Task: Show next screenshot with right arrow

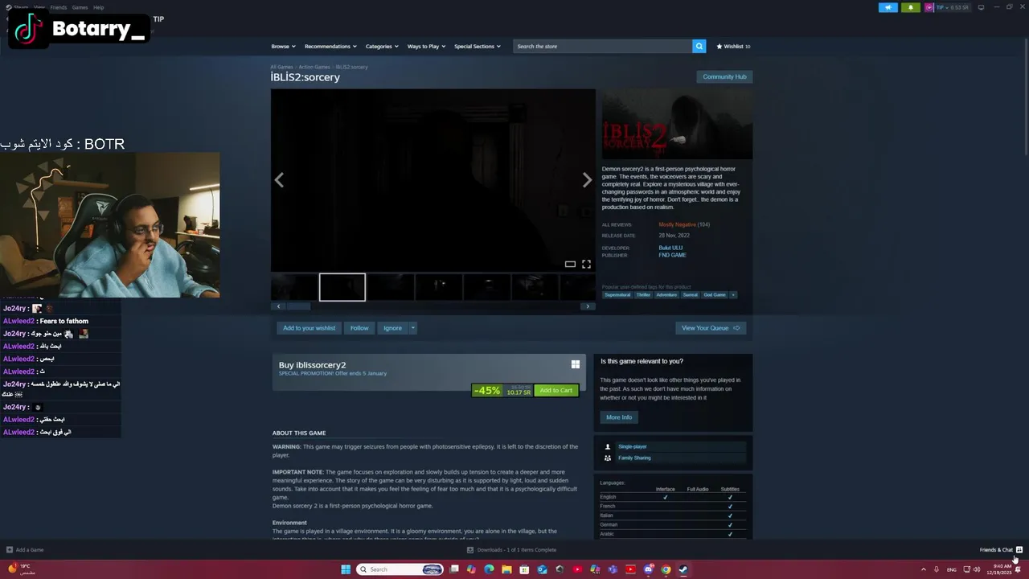Action: click(587, 180)
